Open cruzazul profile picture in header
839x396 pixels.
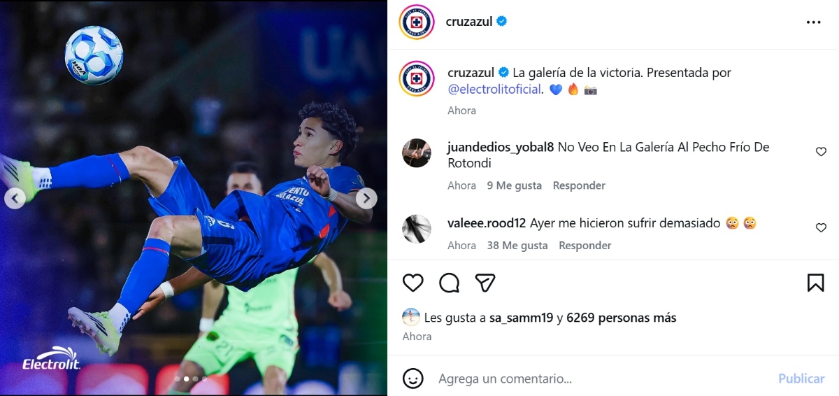click(x=417, y=22)
